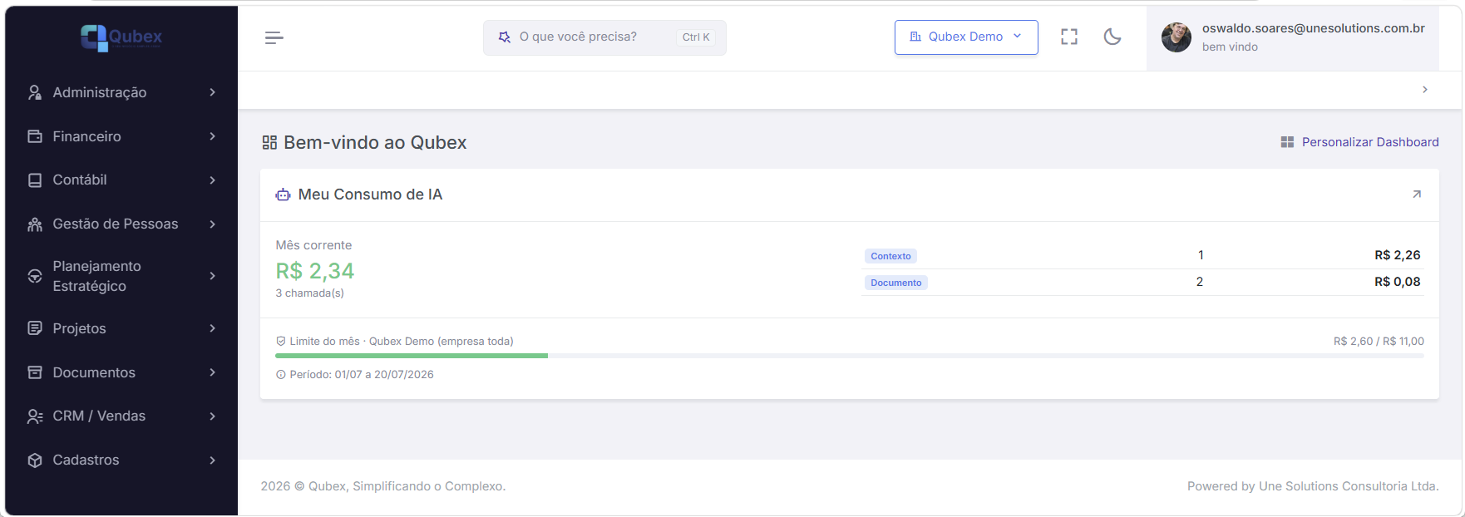Toggle the sidebar with the hamburger icon
The width and height of the screenshot is (1465, 517).
coord(274,37)
